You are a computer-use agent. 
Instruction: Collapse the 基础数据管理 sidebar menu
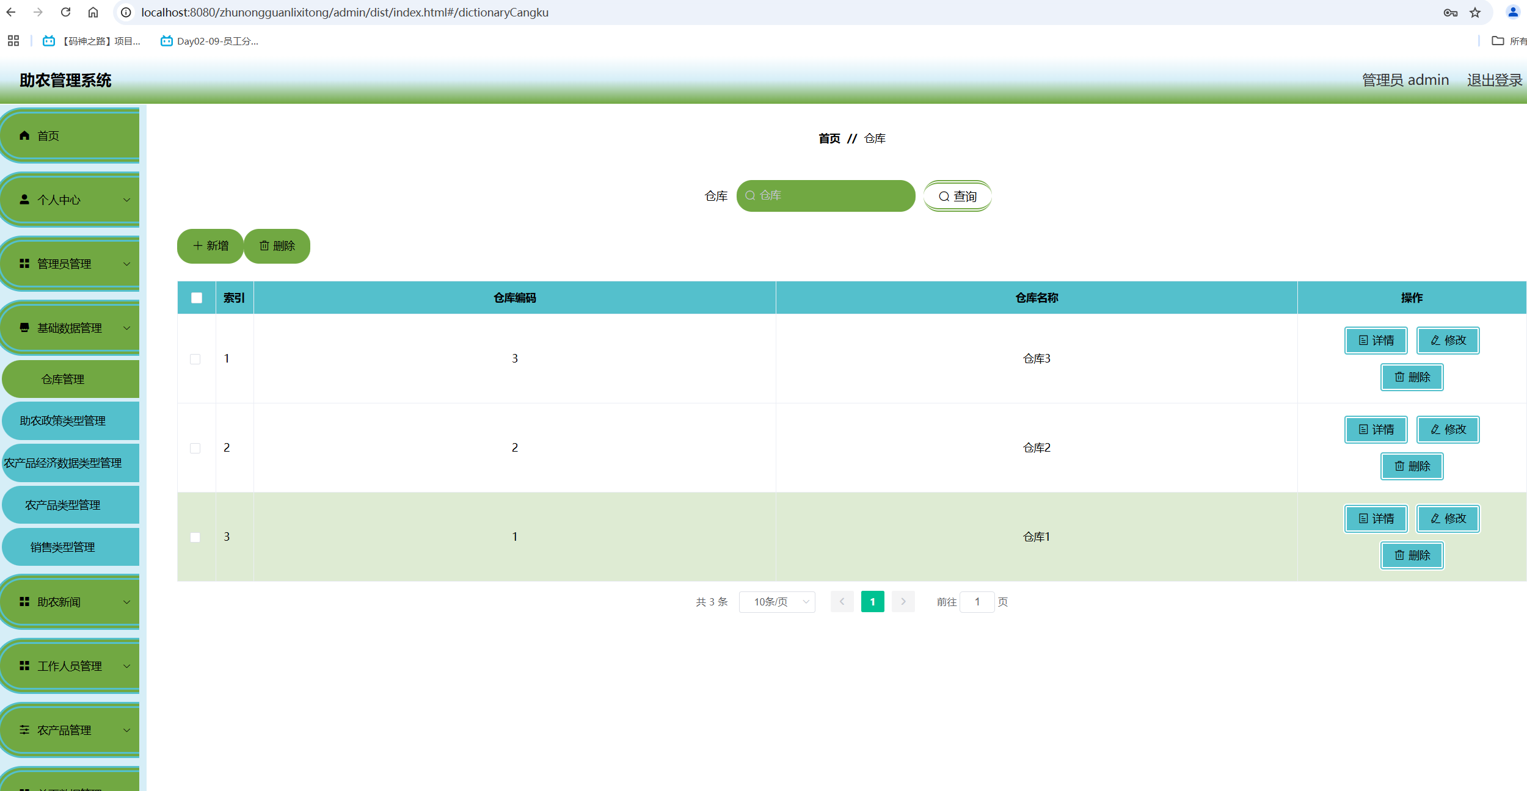pos(70,328)
